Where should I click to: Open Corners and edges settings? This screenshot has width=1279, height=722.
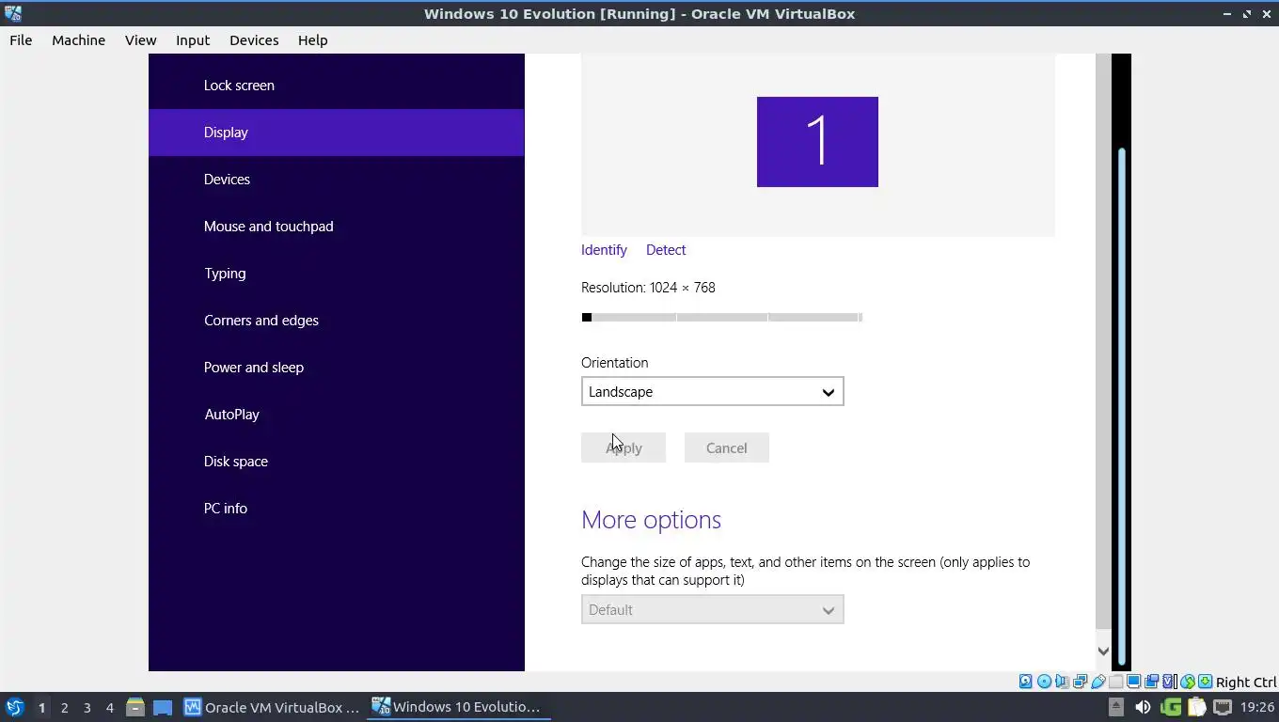pyautogui.click(x=336, y=320)
